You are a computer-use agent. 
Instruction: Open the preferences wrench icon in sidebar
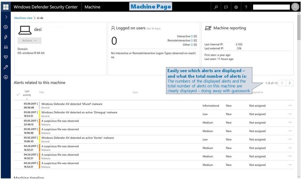(6, 67)
